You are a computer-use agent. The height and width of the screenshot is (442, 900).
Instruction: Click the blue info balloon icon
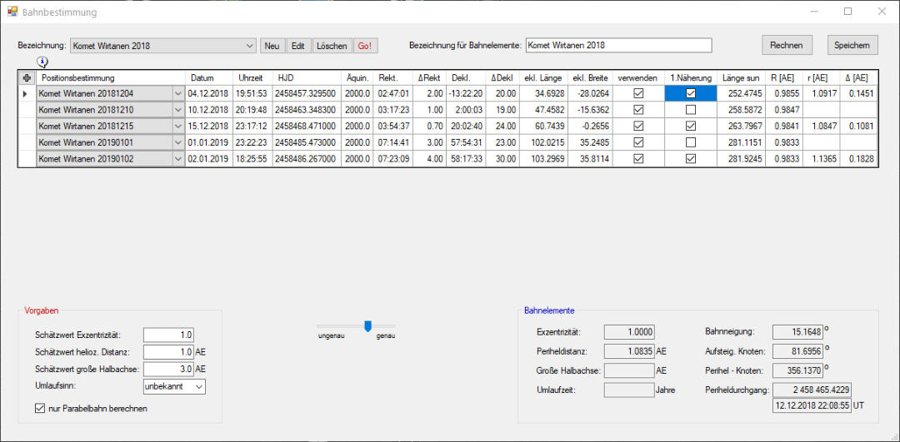[42, 62]
